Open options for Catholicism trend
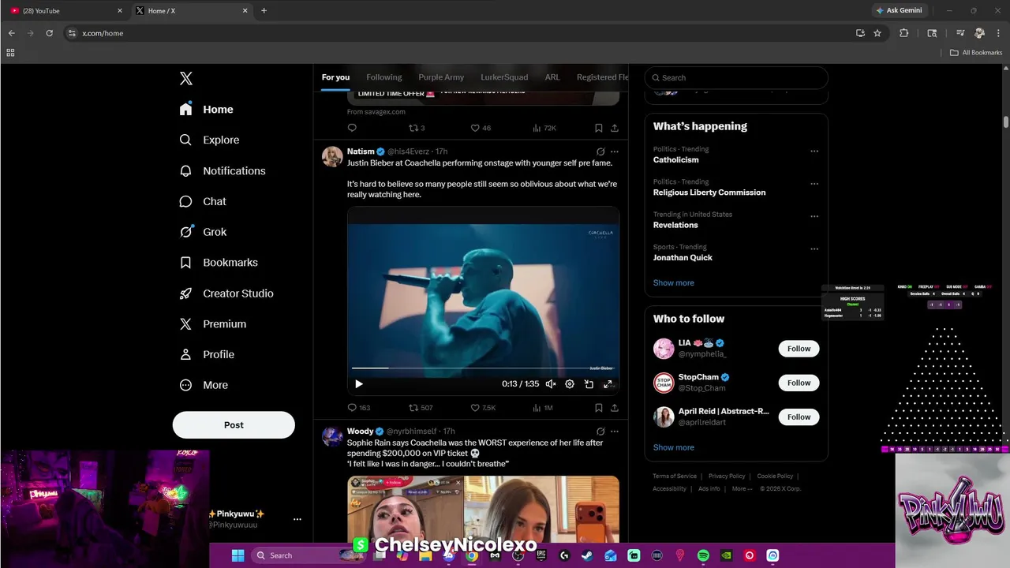 [x=814, y=151]
